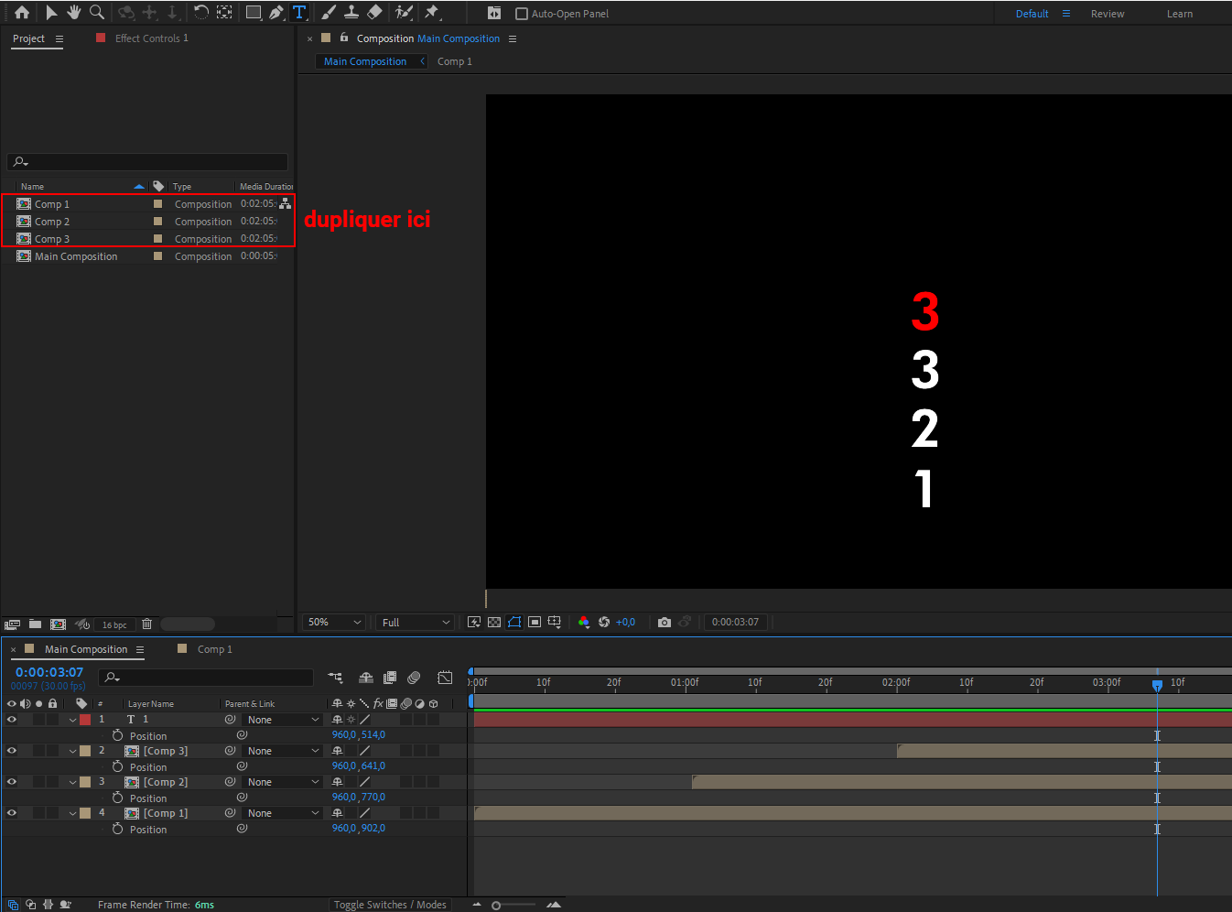This screenshot has width=1232, height=912.
Task: Toggle visibility of the T 1 text layer
Action: pos(11,719)
